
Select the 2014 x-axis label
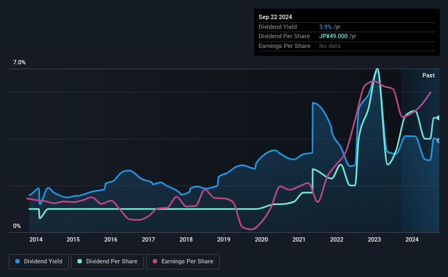(36, 239)
